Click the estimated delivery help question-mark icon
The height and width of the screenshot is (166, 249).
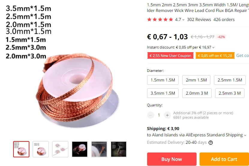pos(211,143)
